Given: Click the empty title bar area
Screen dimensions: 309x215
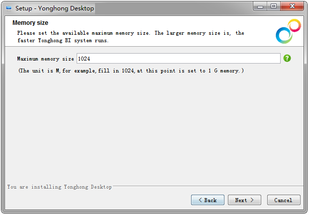Looking at the screenshot, I should pyautogui.click(x=174, y=8).
